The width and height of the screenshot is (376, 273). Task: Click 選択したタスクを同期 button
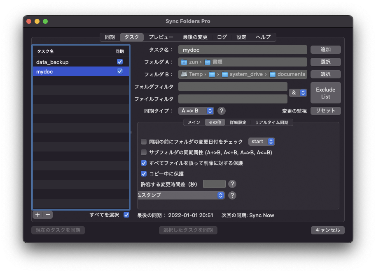point(188,230)
